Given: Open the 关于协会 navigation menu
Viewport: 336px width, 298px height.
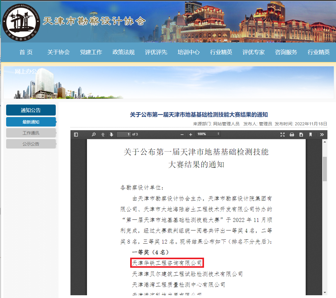Looking at the screenshot, I should (59, 52).
